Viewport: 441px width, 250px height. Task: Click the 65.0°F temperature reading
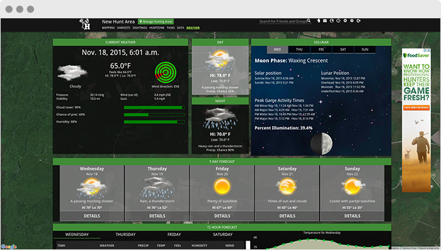click(x=120, y=65)
